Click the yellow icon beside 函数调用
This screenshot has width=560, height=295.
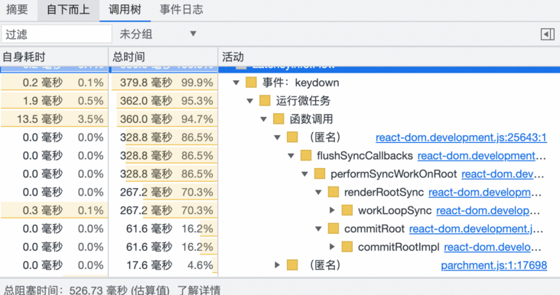(x=278, y=118)
